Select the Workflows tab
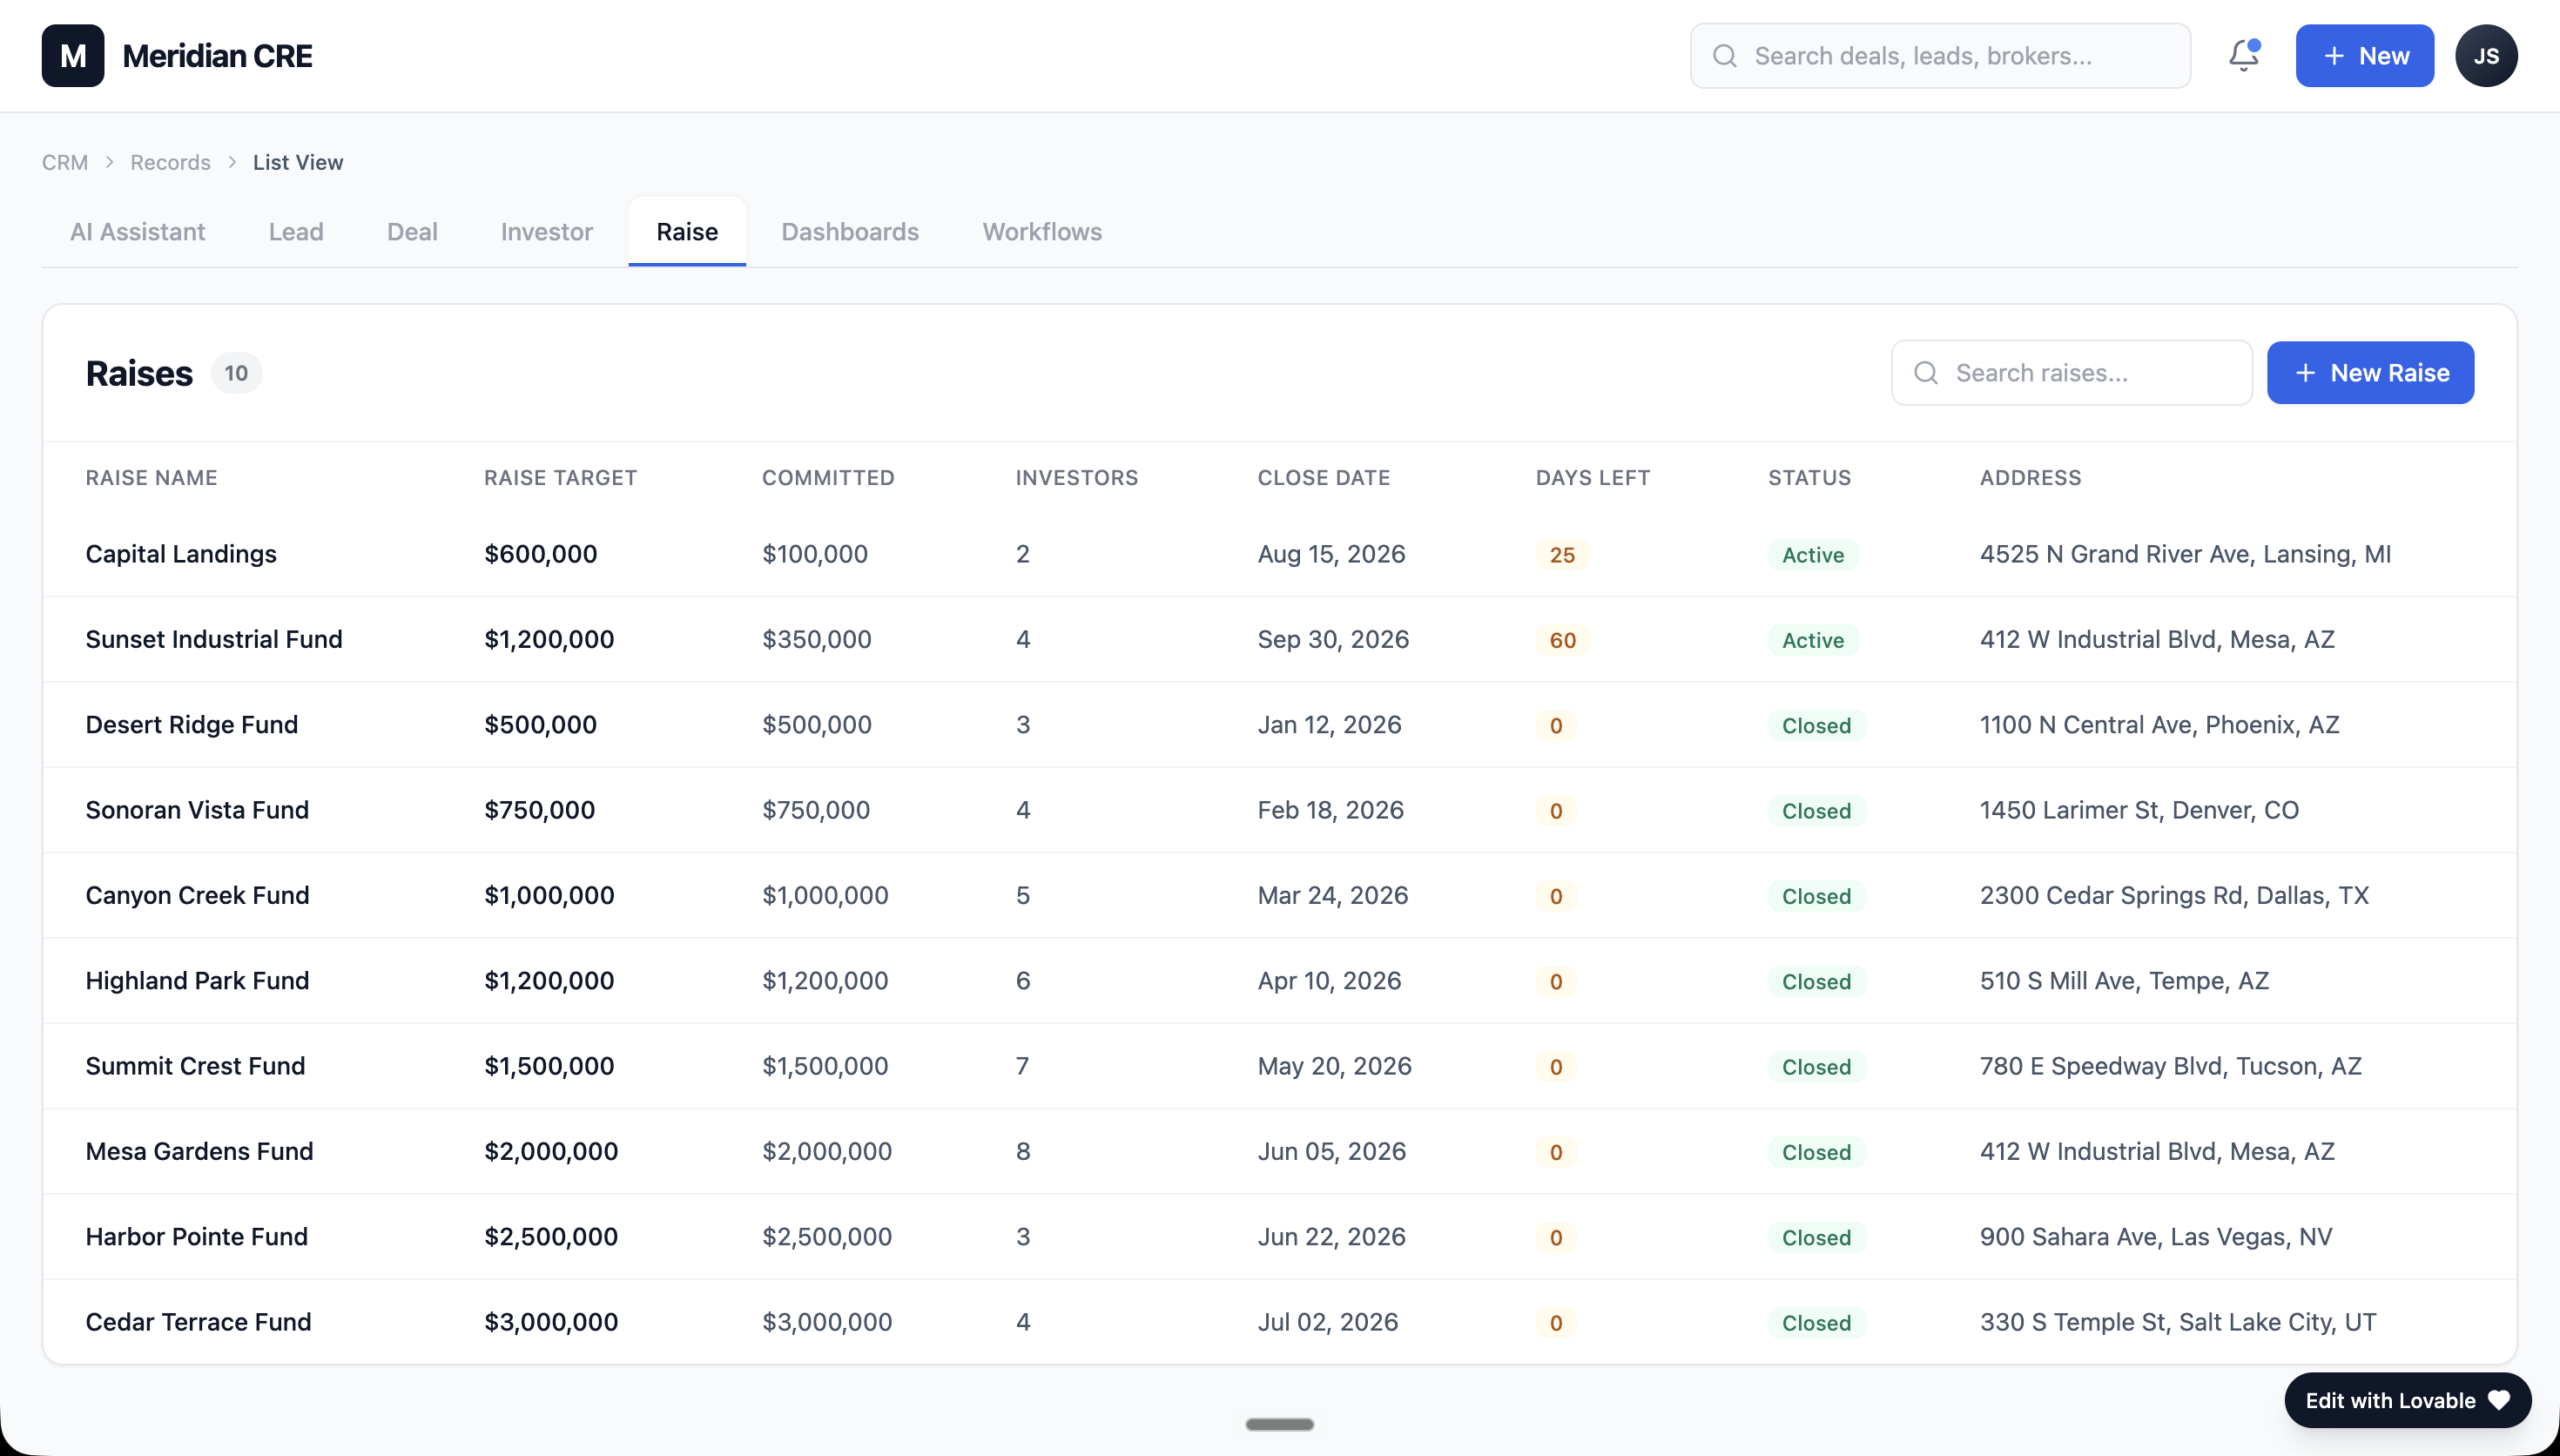 click(1041, 232)
